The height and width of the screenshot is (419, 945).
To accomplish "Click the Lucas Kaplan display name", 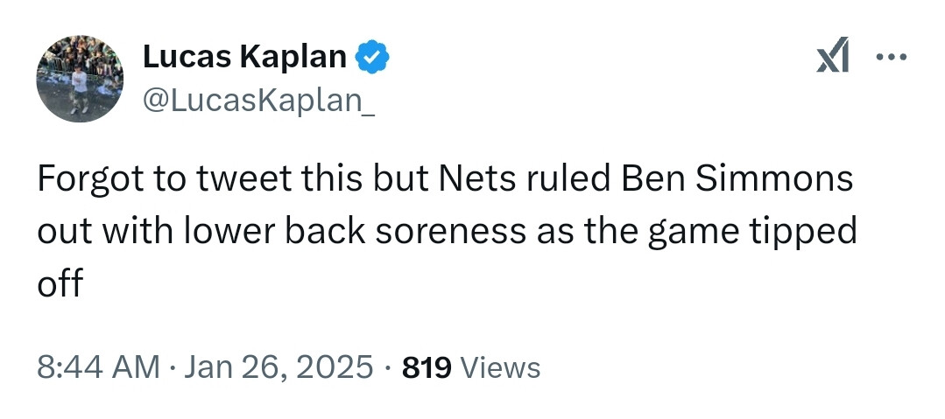I will [244, 58].
